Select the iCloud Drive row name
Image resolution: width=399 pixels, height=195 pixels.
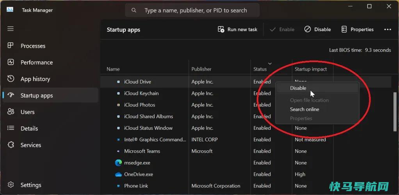pos(137,82)
